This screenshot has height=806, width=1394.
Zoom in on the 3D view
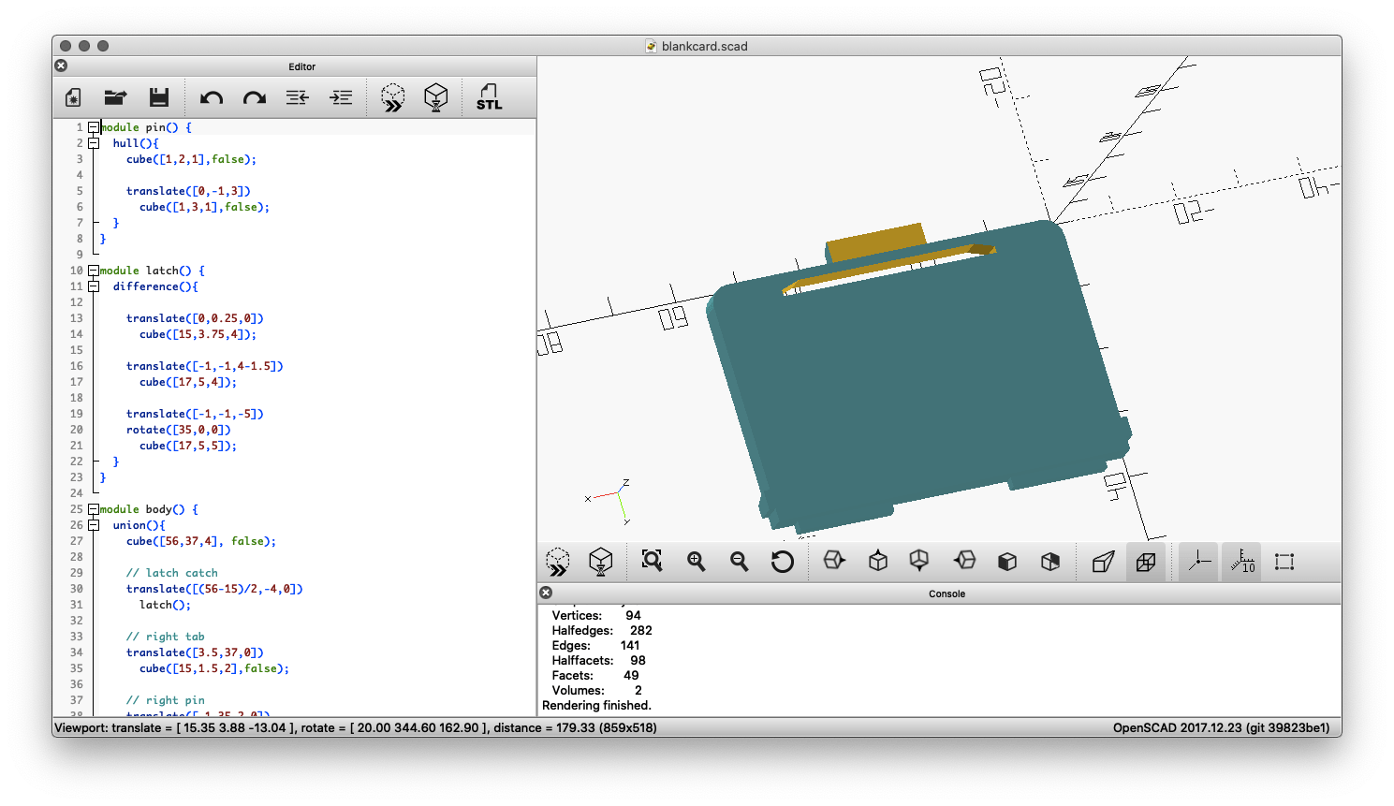coord(696,562)
